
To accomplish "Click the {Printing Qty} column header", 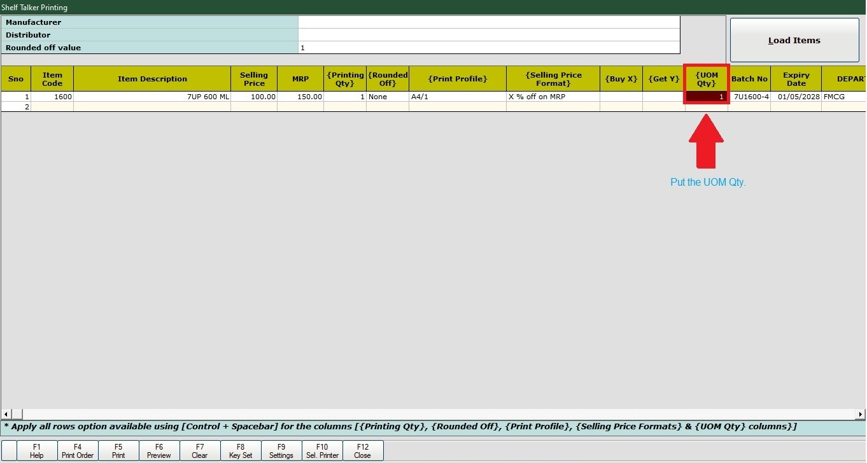I will pos(344,79).
